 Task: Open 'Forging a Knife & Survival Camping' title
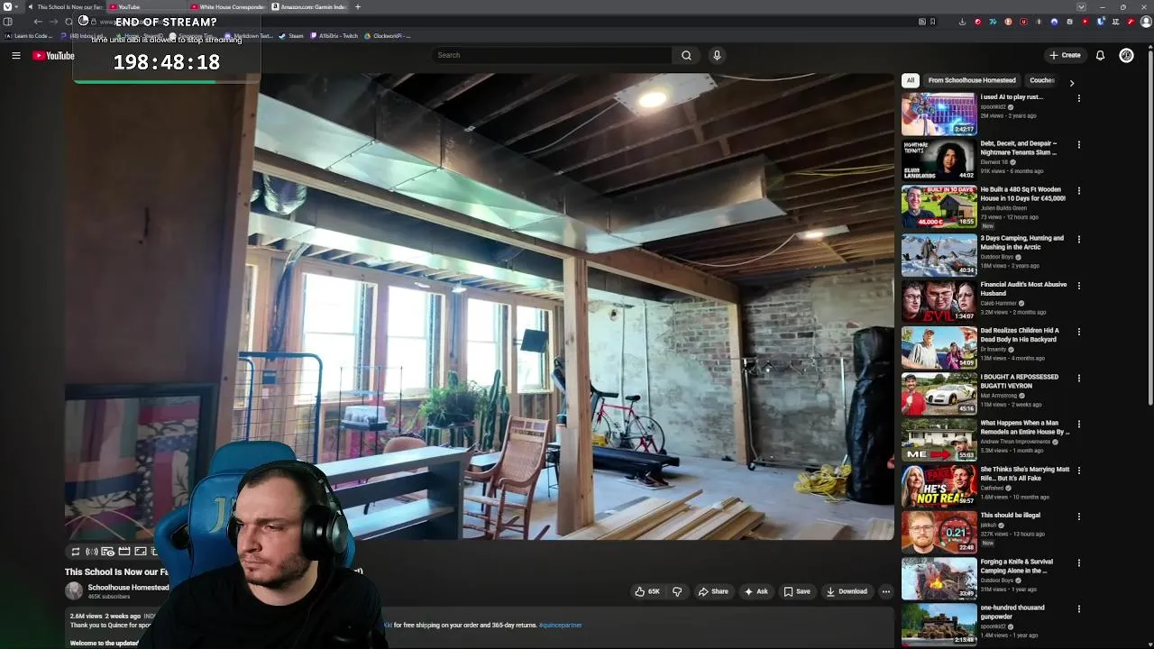(1017, 566)
